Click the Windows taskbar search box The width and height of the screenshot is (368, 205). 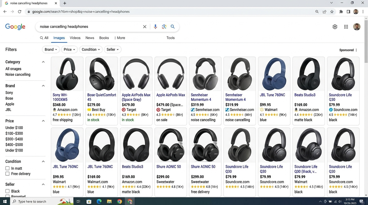(41, 202)
